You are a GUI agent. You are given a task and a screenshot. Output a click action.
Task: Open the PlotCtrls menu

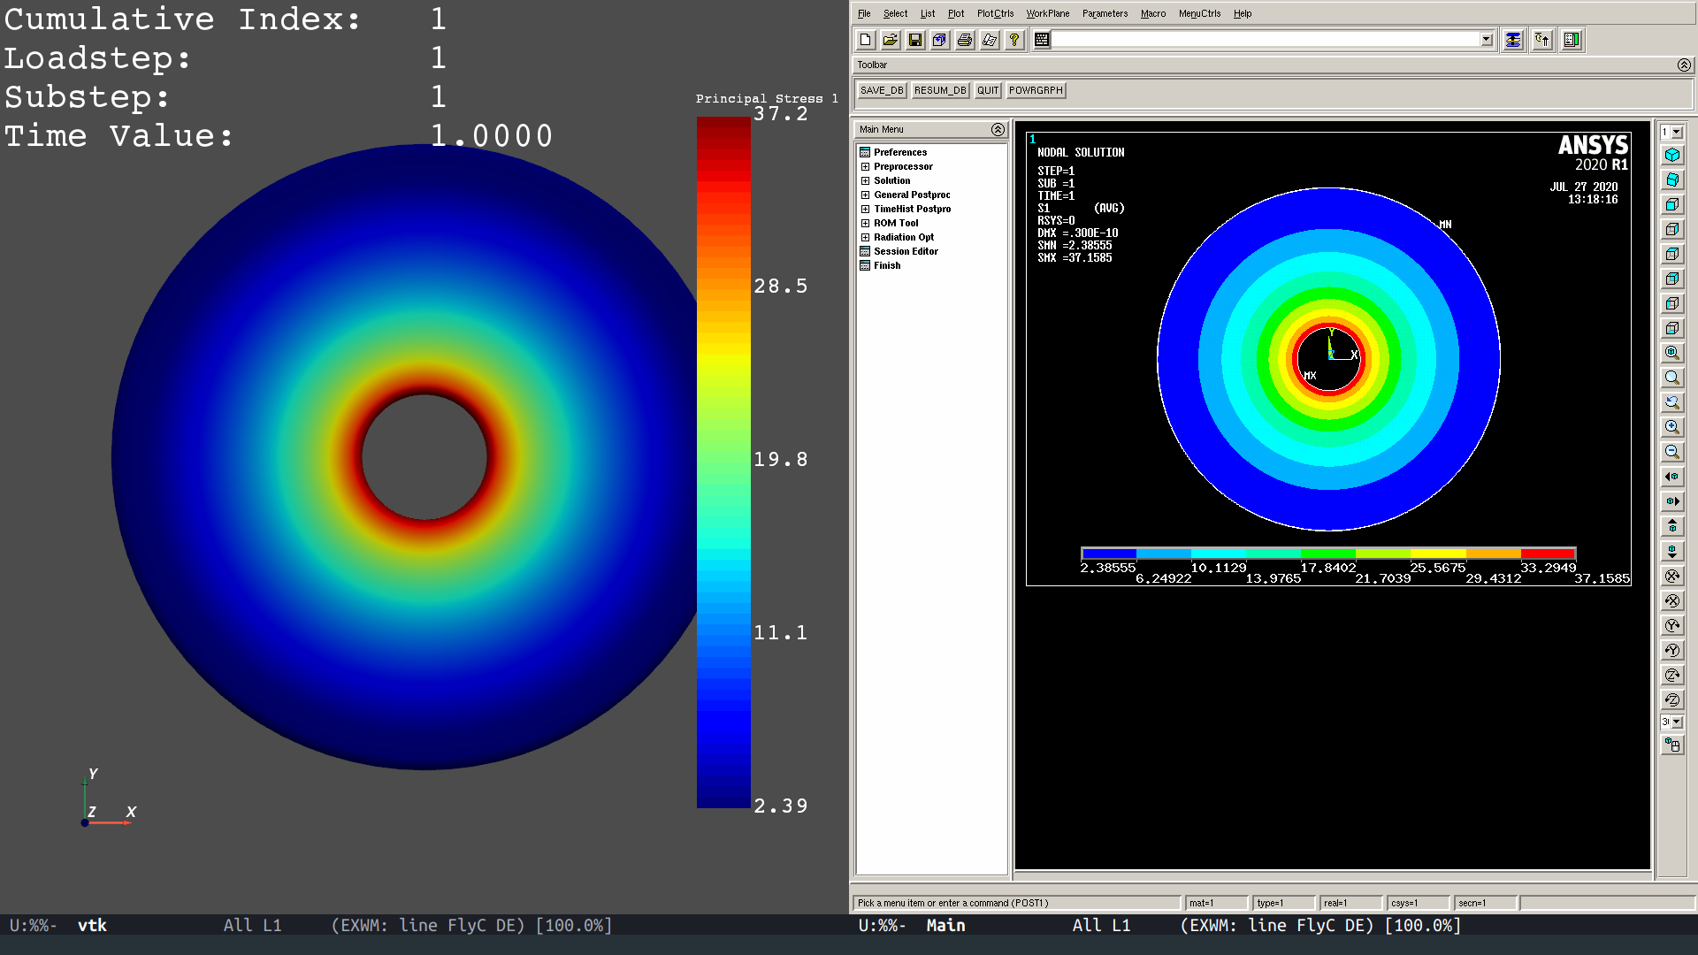pyautogui.click(x=995, y=13)
